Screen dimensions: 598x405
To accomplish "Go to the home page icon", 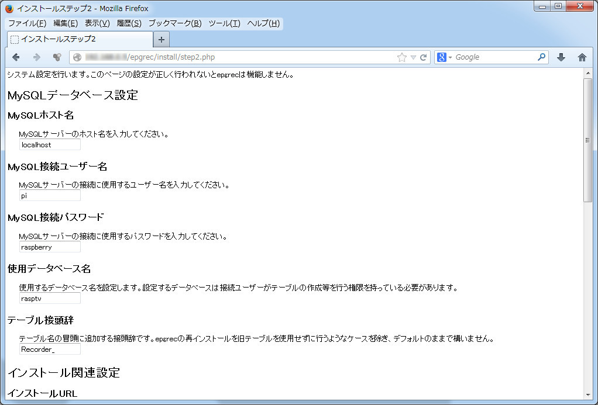I will [582, 57].
